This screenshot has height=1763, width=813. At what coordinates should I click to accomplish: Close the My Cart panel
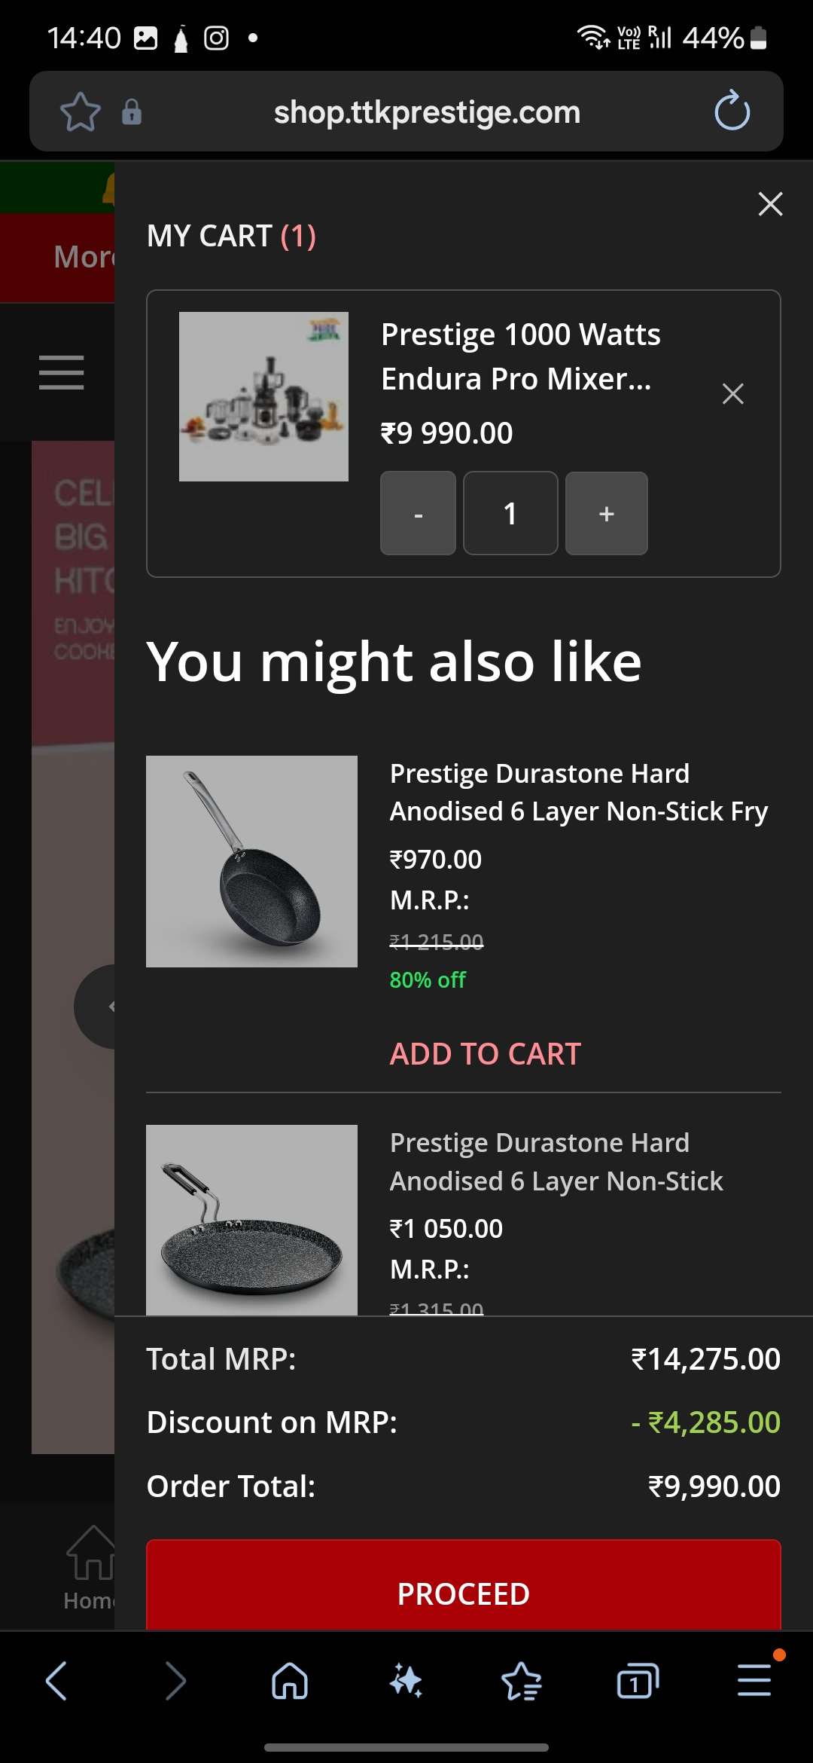(x=770, y=203)
